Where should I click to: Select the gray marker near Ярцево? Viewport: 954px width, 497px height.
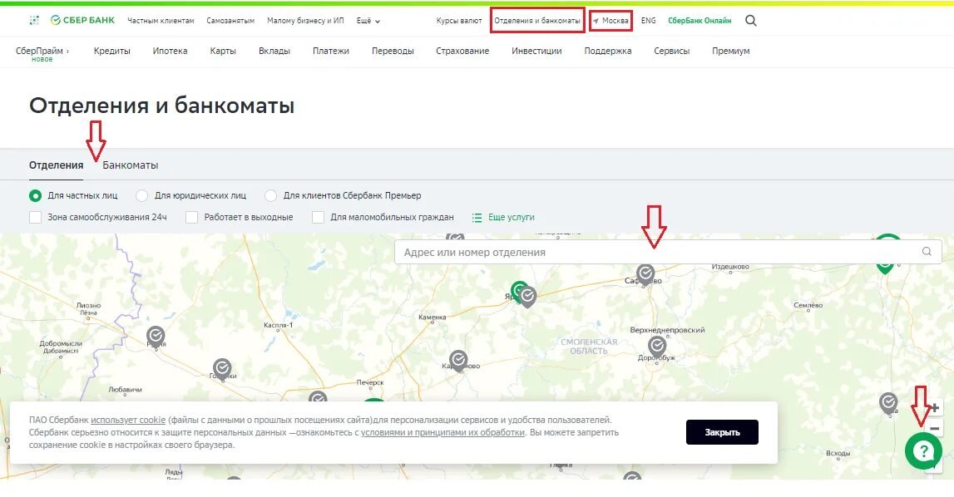click(528, 297)
